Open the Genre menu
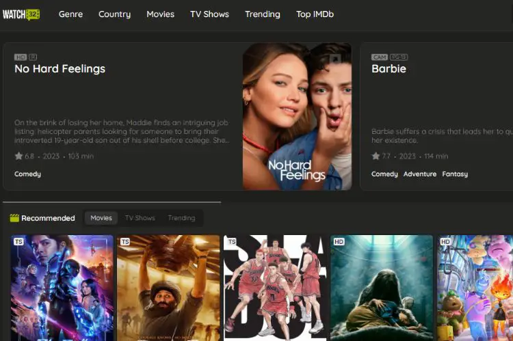The height and width of the screenshot is (341, 513). point(70,14)
